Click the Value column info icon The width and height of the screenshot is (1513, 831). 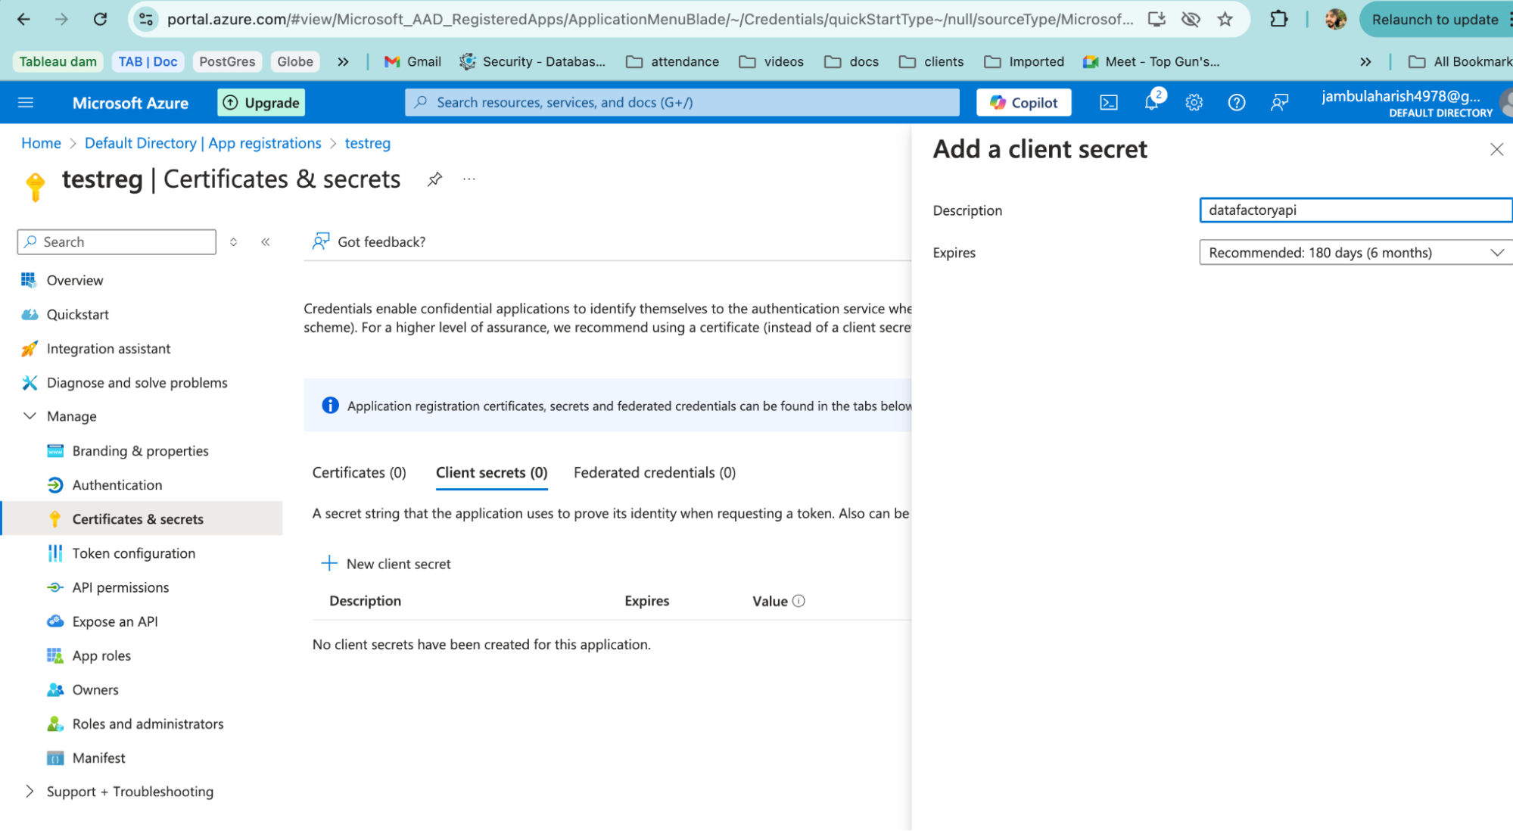click(799, 601)
